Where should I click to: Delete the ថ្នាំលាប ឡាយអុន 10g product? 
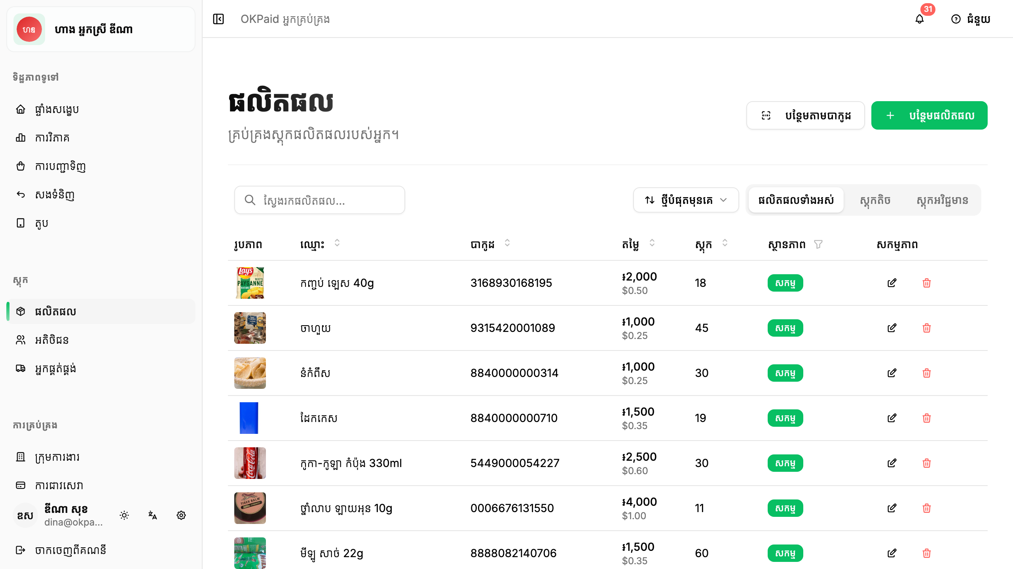click(927, 508)
